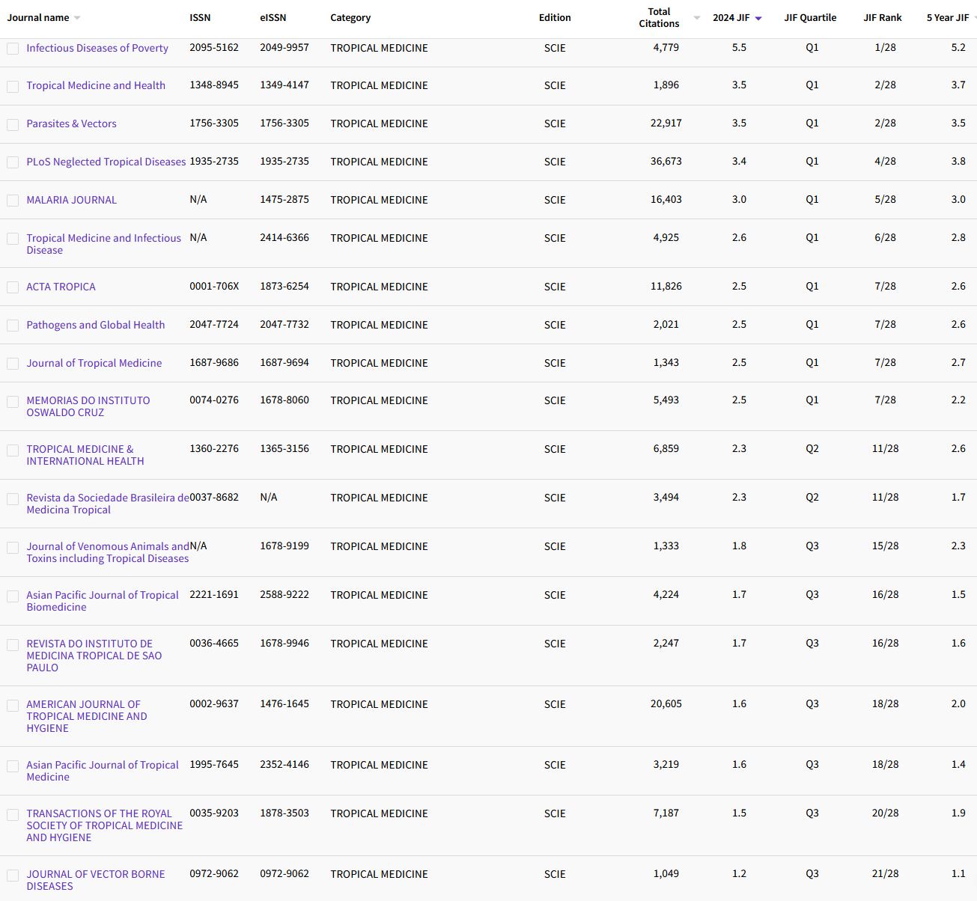
Task: Open the Total Citations sort dropdown
Action: (696, 17)
